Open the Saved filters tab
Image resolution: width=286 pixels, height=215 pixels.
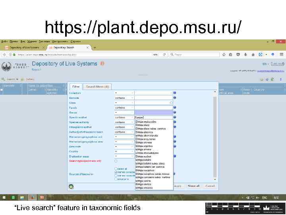97,87
